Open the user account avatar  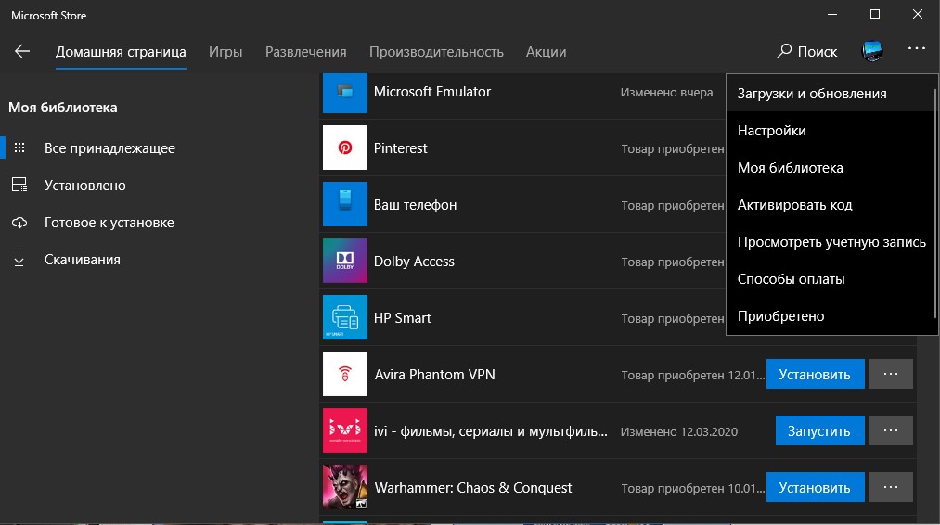coord(872,52)
